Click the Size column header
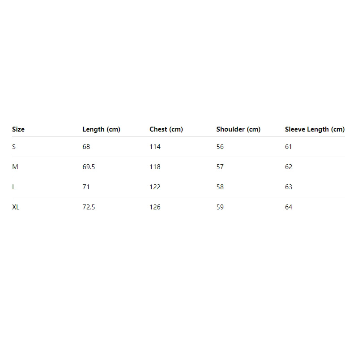Screen dimensions: 345x345 [x=18, y=129]
